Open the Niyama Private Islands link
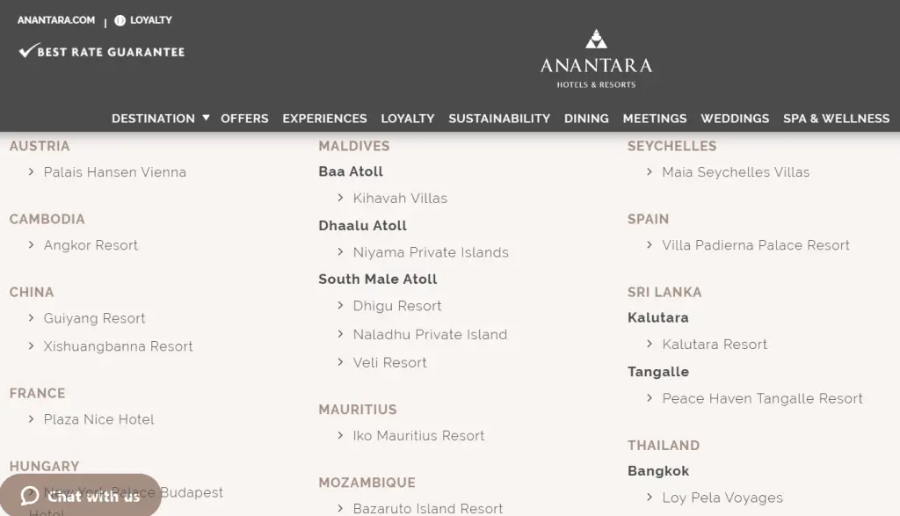This screenshot has width=900, height=516. (x=431, y=252)
